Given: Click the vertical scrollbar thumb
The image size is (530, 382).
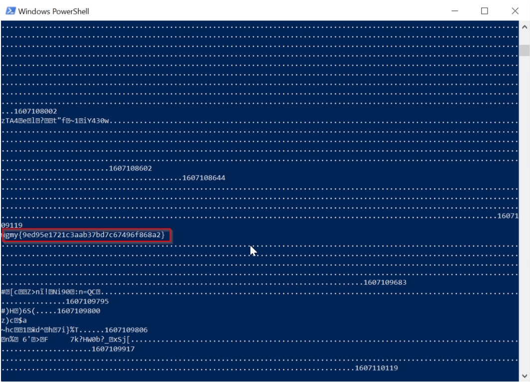Looking at the screenshot, I should (x=524, y=50).
